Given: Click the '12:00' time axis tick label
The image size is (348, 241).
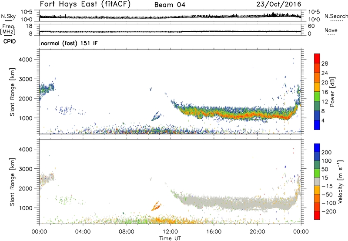Looking at the screenshot, I should coord(170,232).
